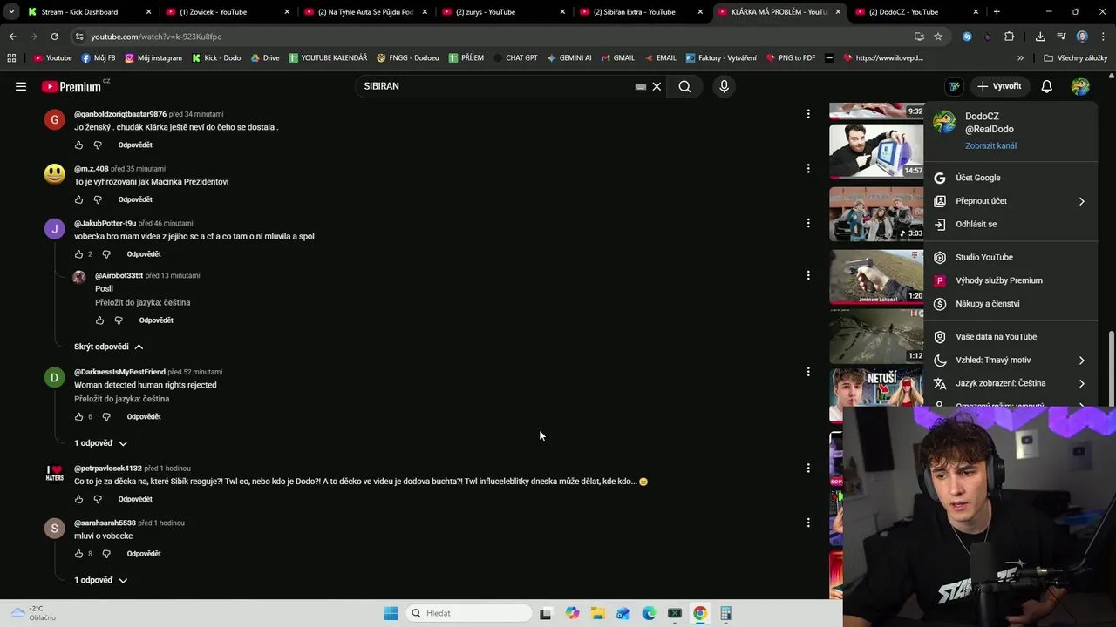Open Přepnout účet submenu
Image resolution: width=1116 pixels, height=627 pixels.
click(1011, 201)
